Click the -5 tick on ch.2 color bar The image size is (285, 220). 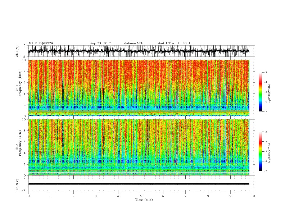[x=266, y=151]
